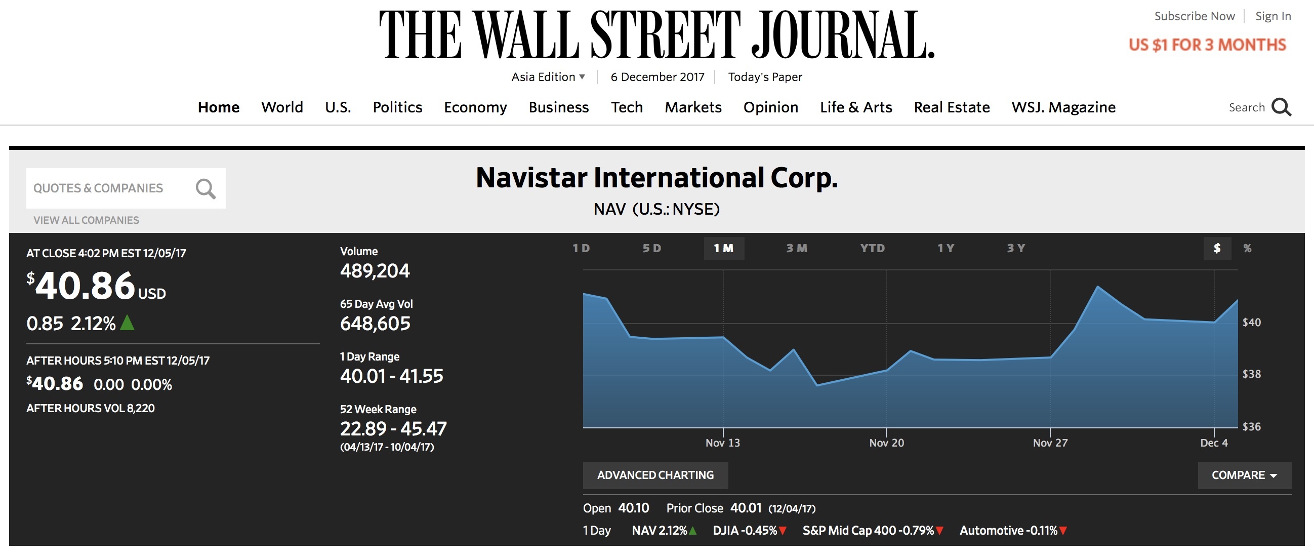
Task: Click the Quotes & Companies magnifier icon
Action: pyautogui.click(x=205, y=188)
